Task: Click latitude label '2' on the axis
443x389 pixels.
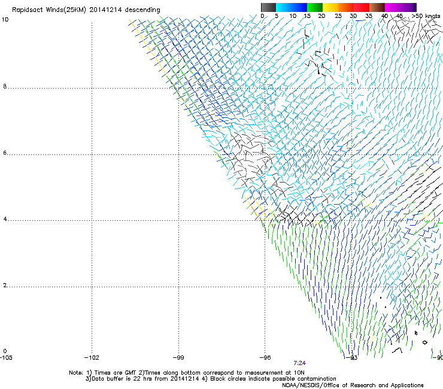Action: pyautogui.click(x=5, y=285)
